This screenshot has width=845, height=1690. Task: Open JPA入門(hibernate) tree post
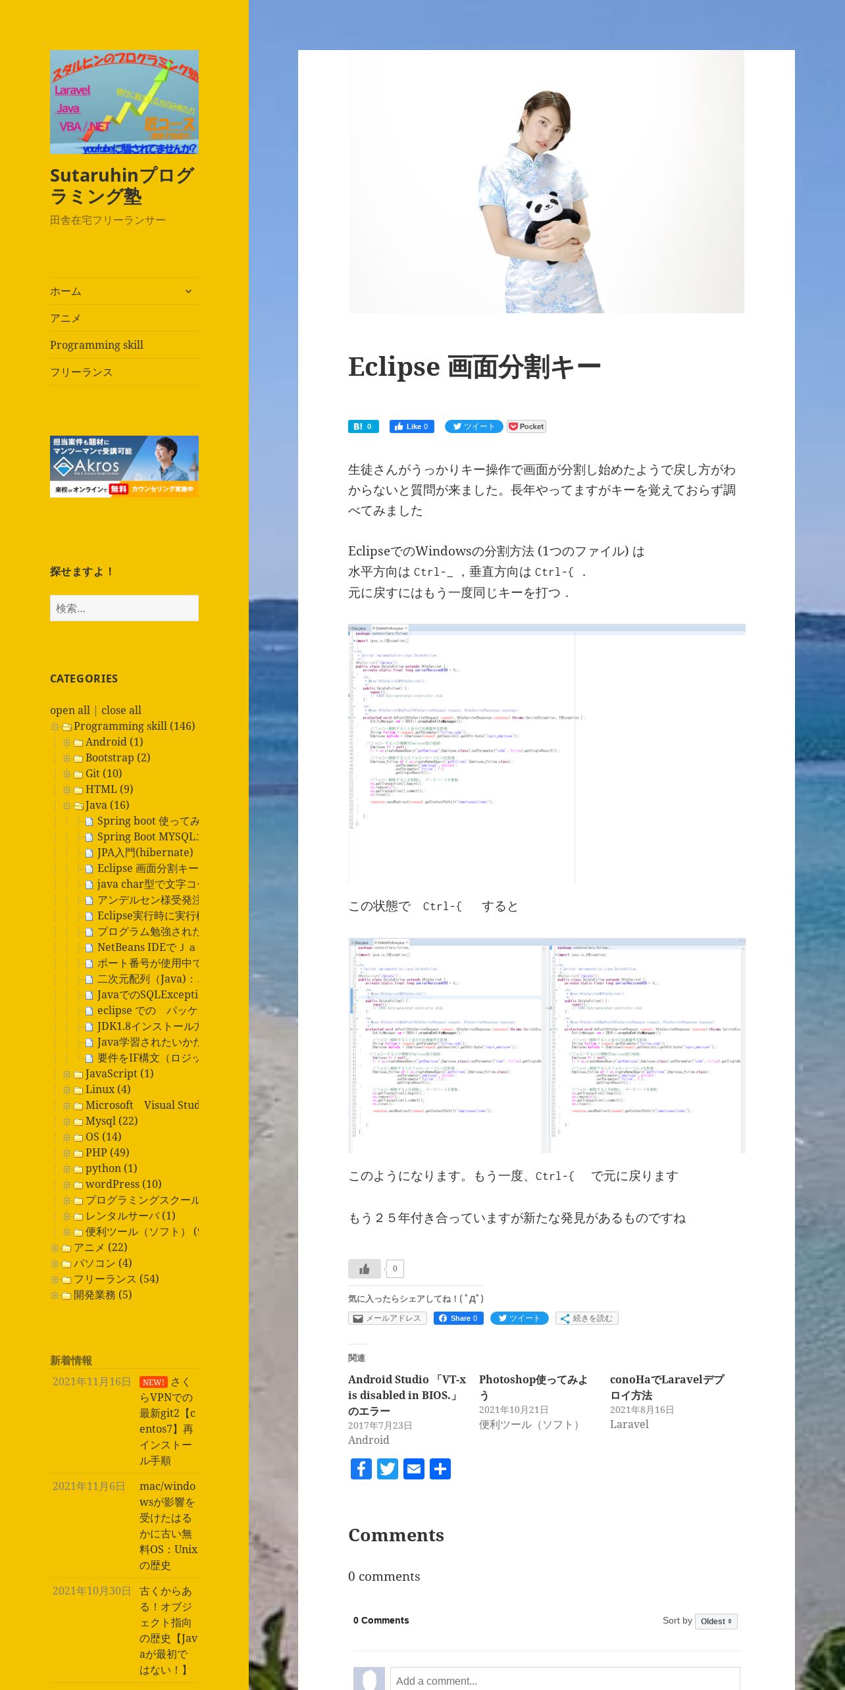[145, 852]
